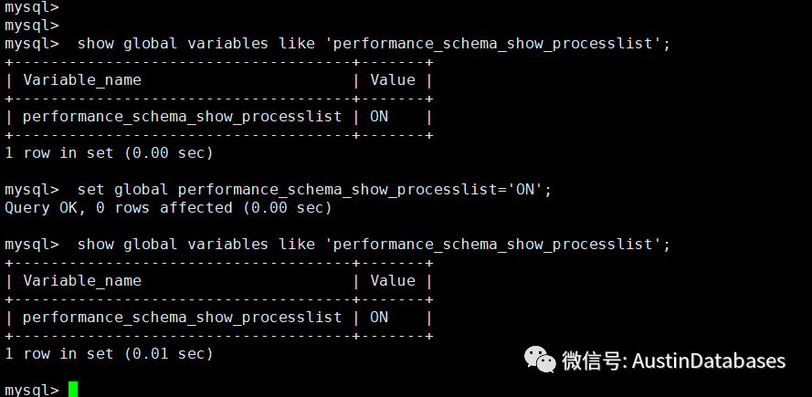Image resolution: width=812 pixels, height=397 pixels.
Task: Click the last mysql> prompt at bottom
Action: pyautogui.click(x=32, y=390)
